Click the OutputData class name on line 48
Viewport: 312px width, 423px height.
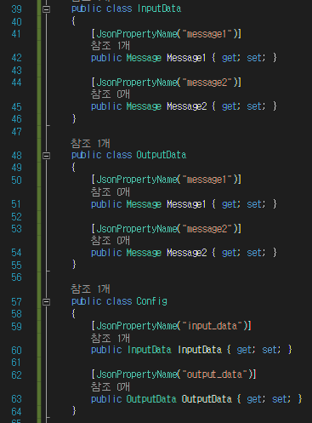[x=162, y=155]
